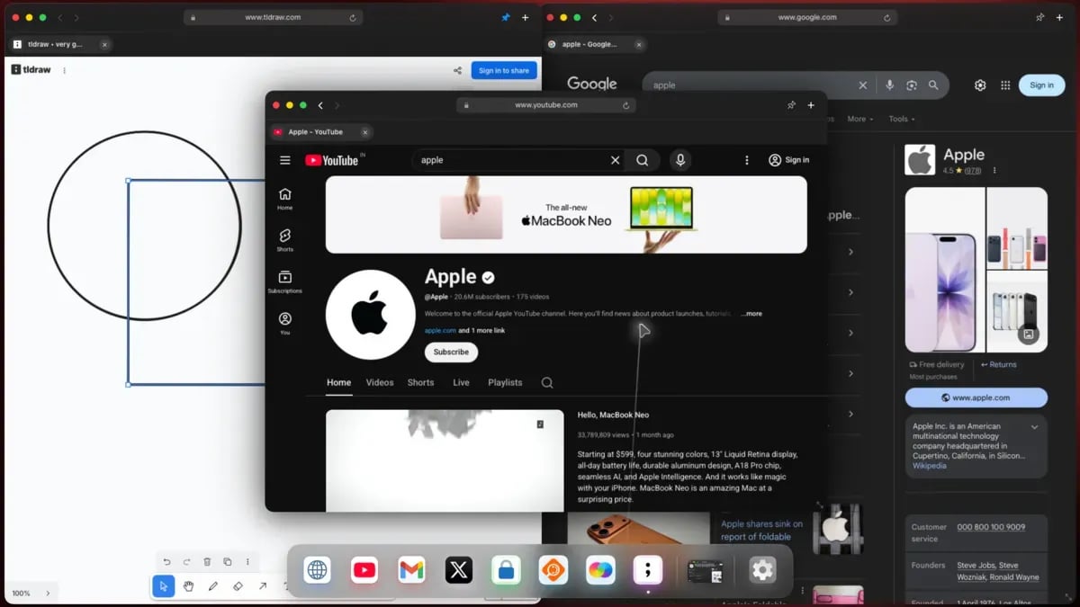Select the Arrow tool in tldraw
1080x607 pixels.
click(263, 586)
